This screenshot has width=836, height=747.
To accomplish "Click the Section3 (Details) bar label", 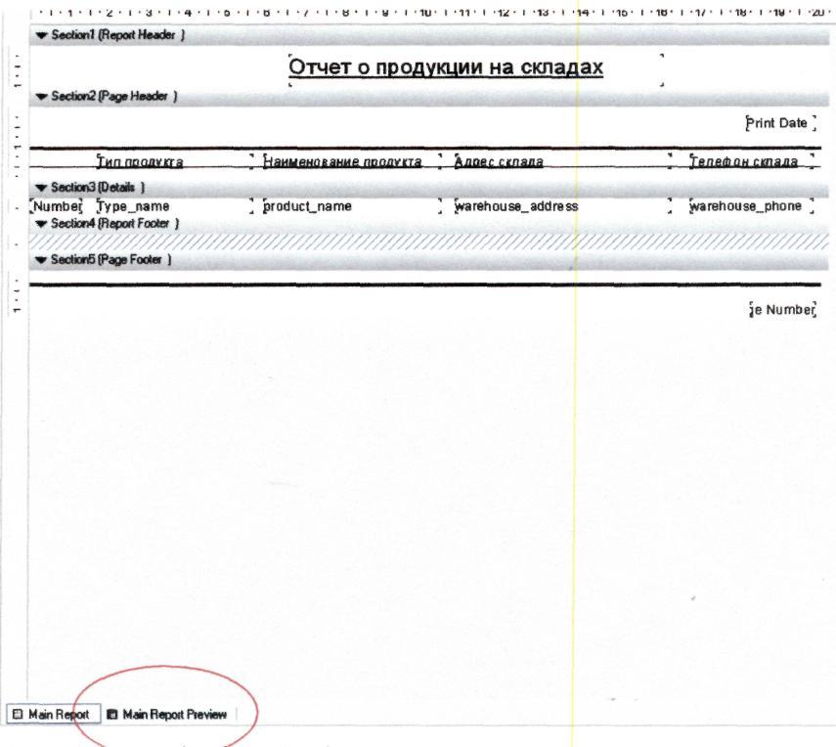I will click(x=98, y=188).
